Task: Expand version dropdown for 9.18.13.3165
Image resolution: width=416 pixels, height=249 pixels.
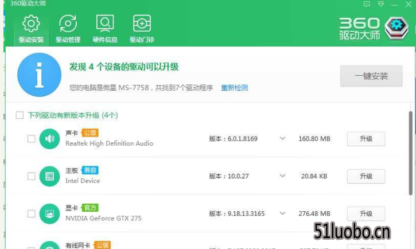Action: click(x=282, y=213)
